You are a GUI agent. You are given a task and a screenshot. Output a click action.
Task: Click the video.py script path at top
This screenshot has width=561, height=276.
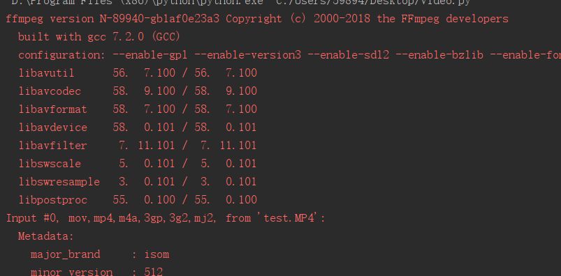[373, 2]
